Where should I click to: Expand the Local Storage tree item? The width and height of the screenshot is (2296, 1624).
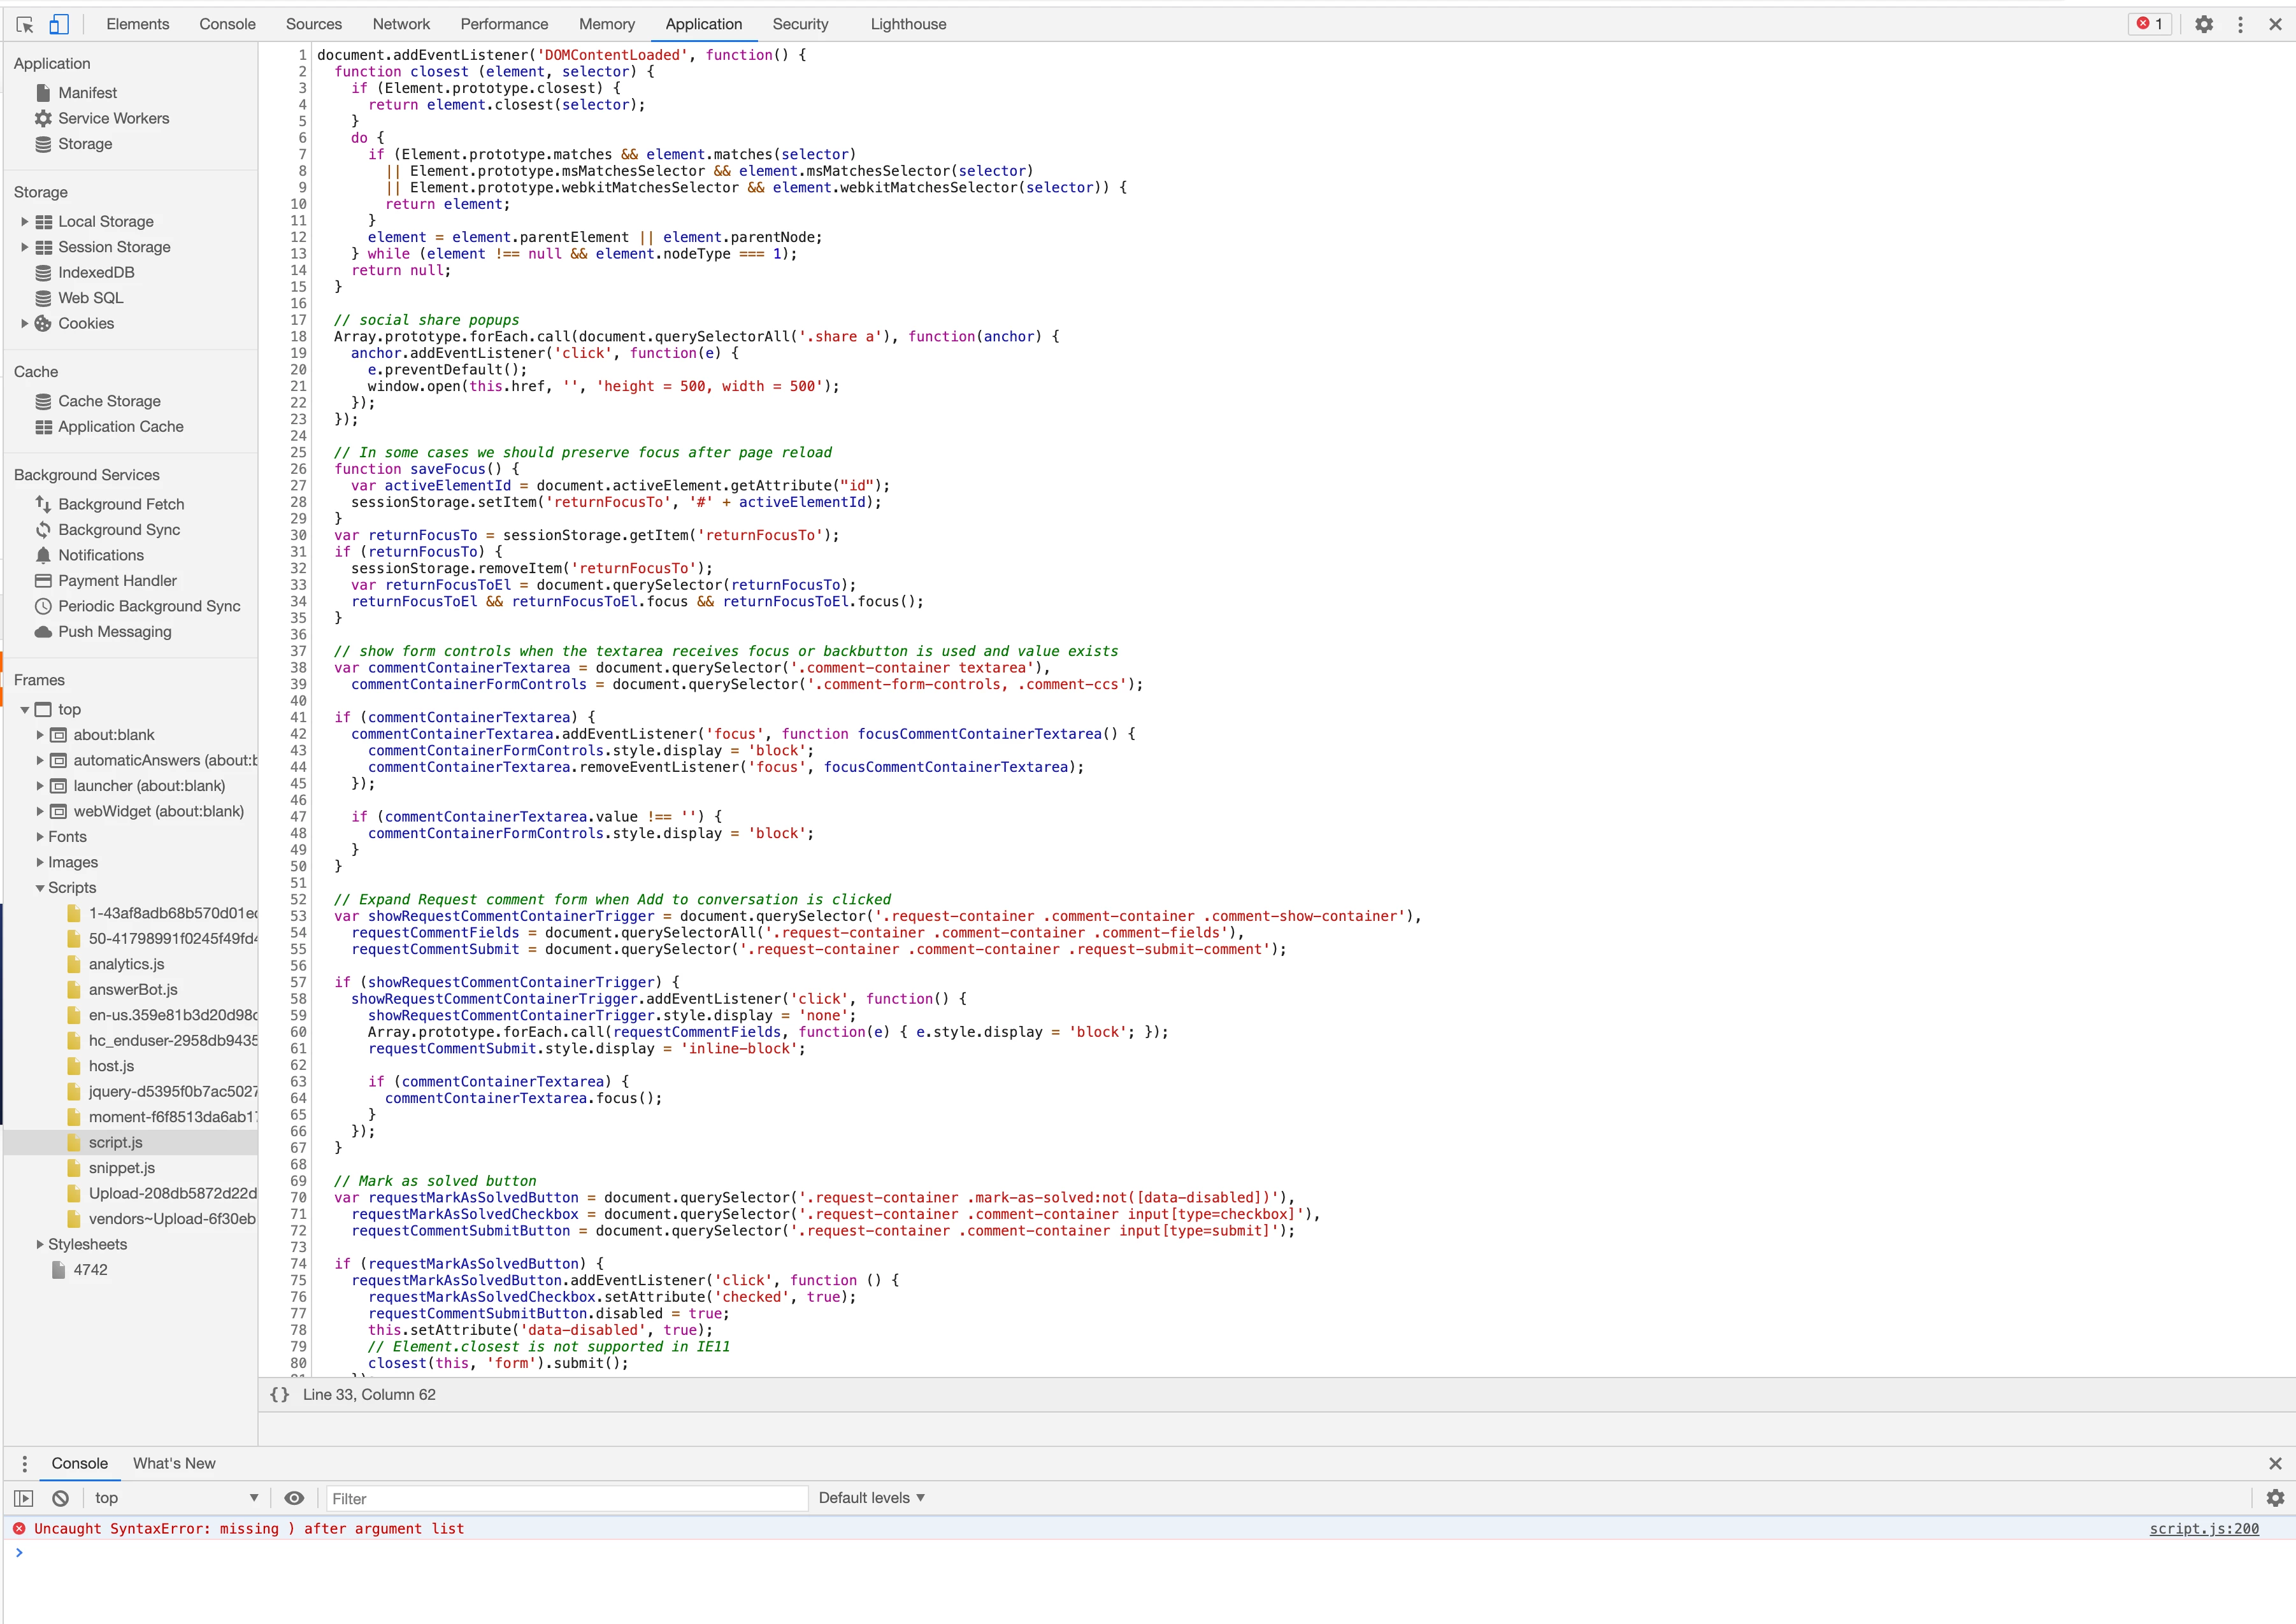[x=25, y=222]
